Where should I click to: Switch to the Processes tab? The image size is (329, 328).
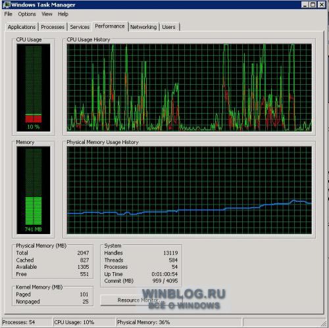tap(53, 27)
